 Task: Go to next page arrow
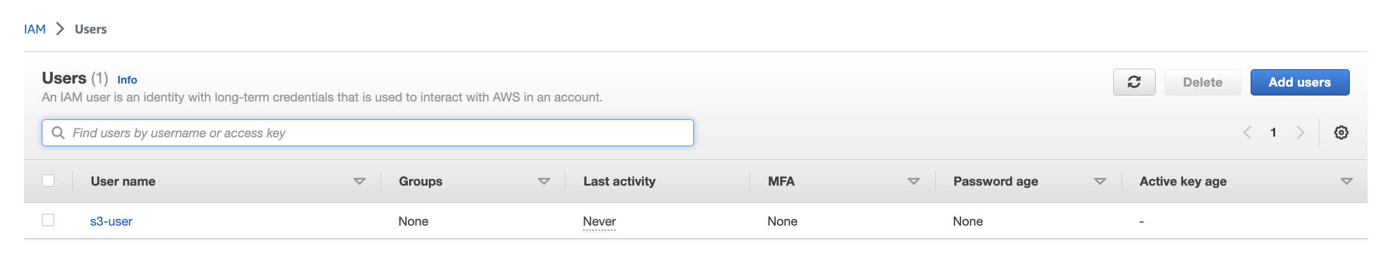[1300, 132]
